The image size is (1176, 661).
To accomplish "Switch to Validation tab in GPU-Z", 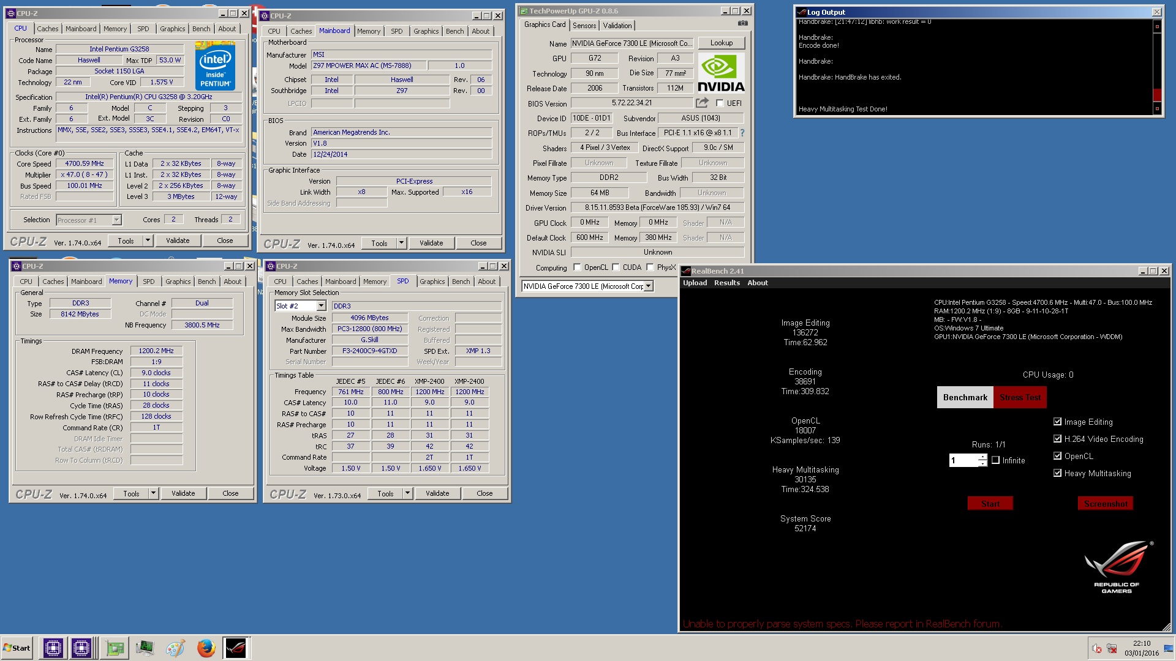I will click(617, 25).
